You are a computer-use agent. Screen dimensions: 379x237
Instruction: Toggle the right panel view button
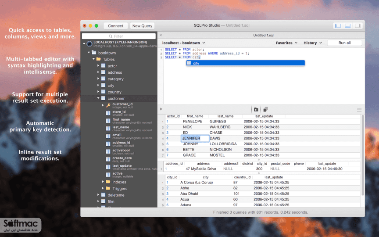click(x=358, y=25)
